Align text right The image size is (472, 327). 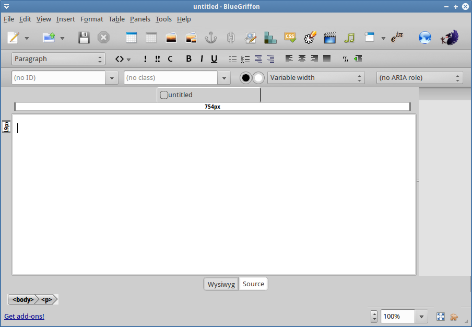click(314, 59)
